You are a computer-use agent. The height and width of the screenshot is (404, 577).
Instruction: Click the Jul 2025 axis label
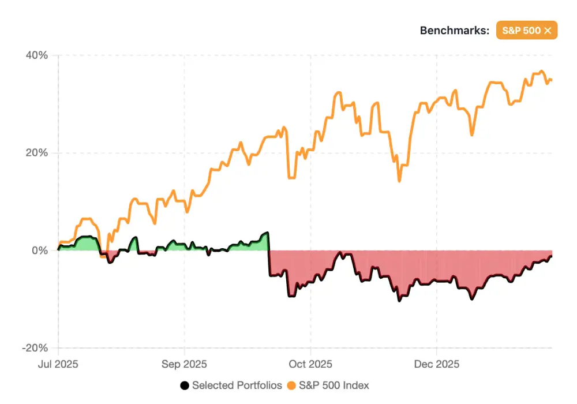tap(58, 364)
